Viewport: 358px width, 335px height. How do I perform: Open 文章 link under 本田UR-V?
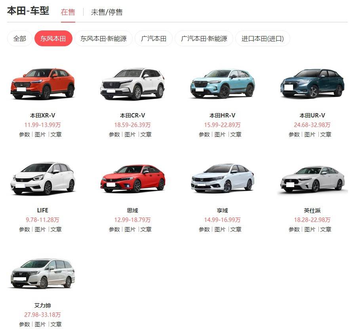(326, 134)
